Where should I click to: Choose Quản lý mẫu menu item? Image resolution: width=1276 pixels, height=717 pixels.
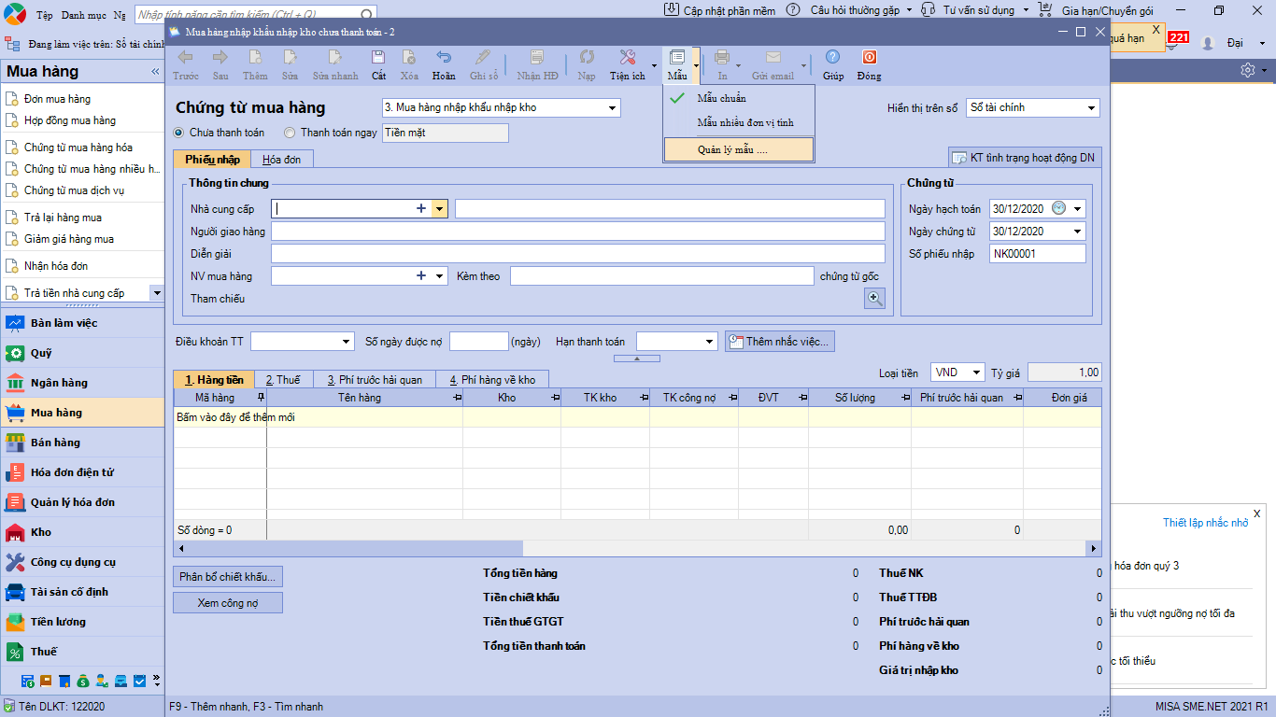point(739,149)
